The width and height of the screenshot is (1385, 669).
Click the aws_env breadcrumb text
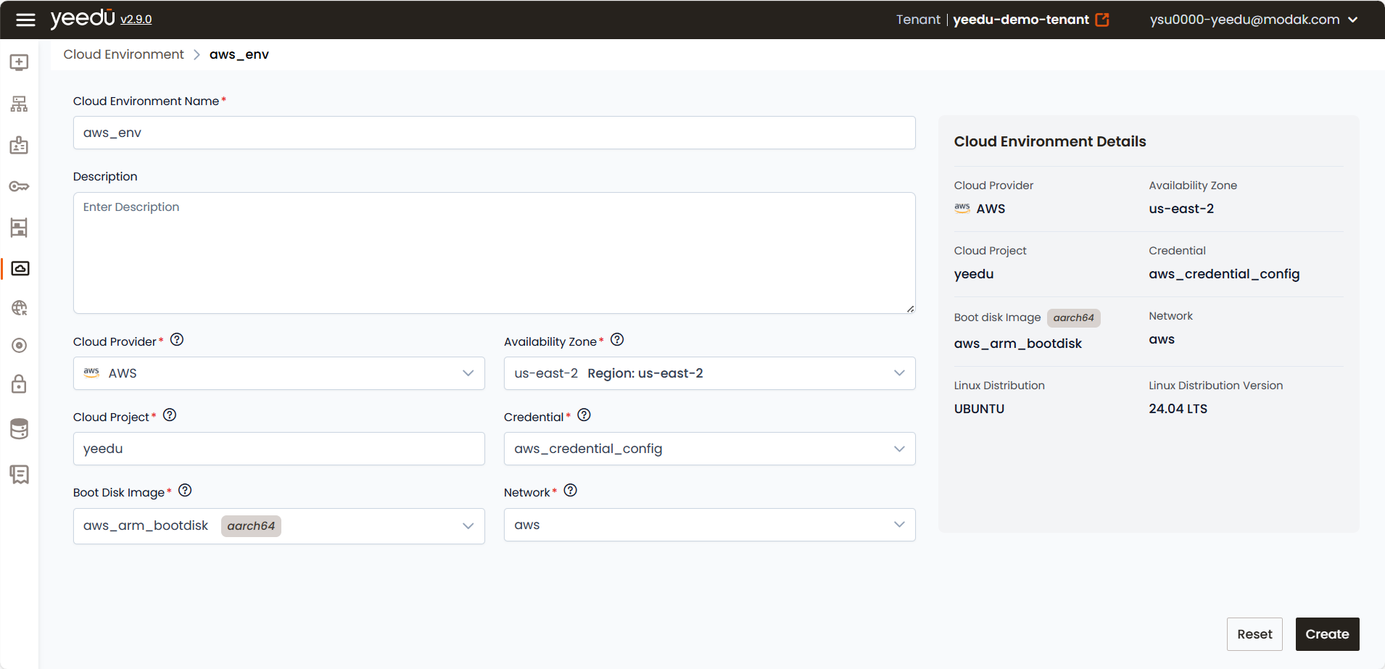[x=239, y=54]
